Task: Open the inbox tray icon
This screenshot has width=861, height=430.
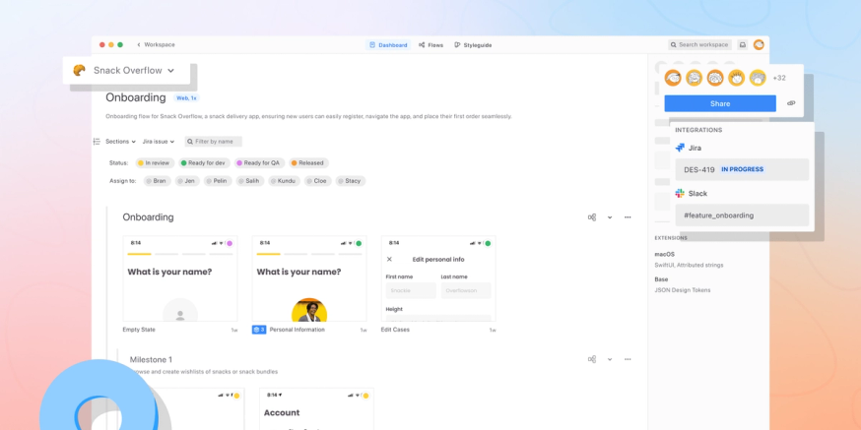Action: 743,45
